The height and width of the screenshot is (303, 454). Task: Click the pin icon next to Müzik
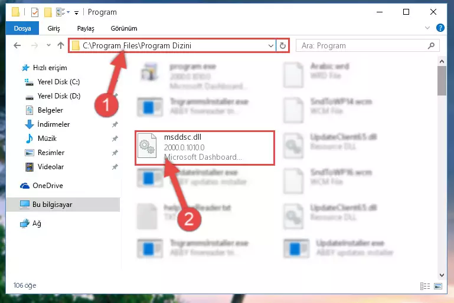point(115,139)
